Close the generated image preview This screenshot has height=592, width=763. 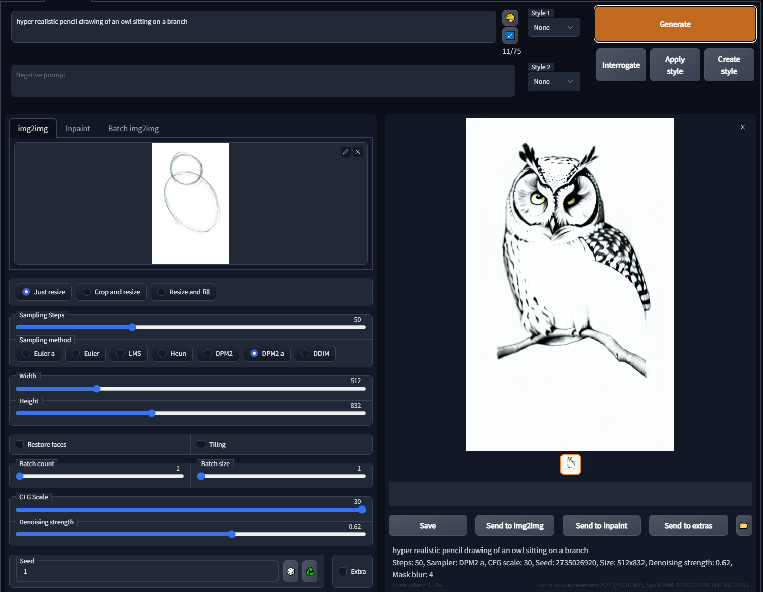point(742,127)
